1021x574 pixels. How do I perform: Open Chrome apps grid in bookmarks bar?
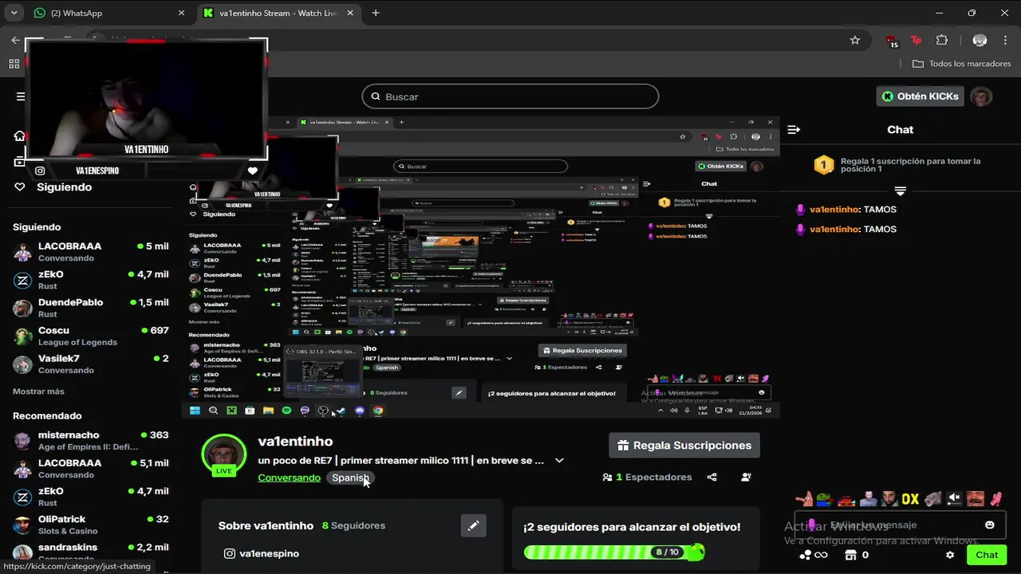14,64
